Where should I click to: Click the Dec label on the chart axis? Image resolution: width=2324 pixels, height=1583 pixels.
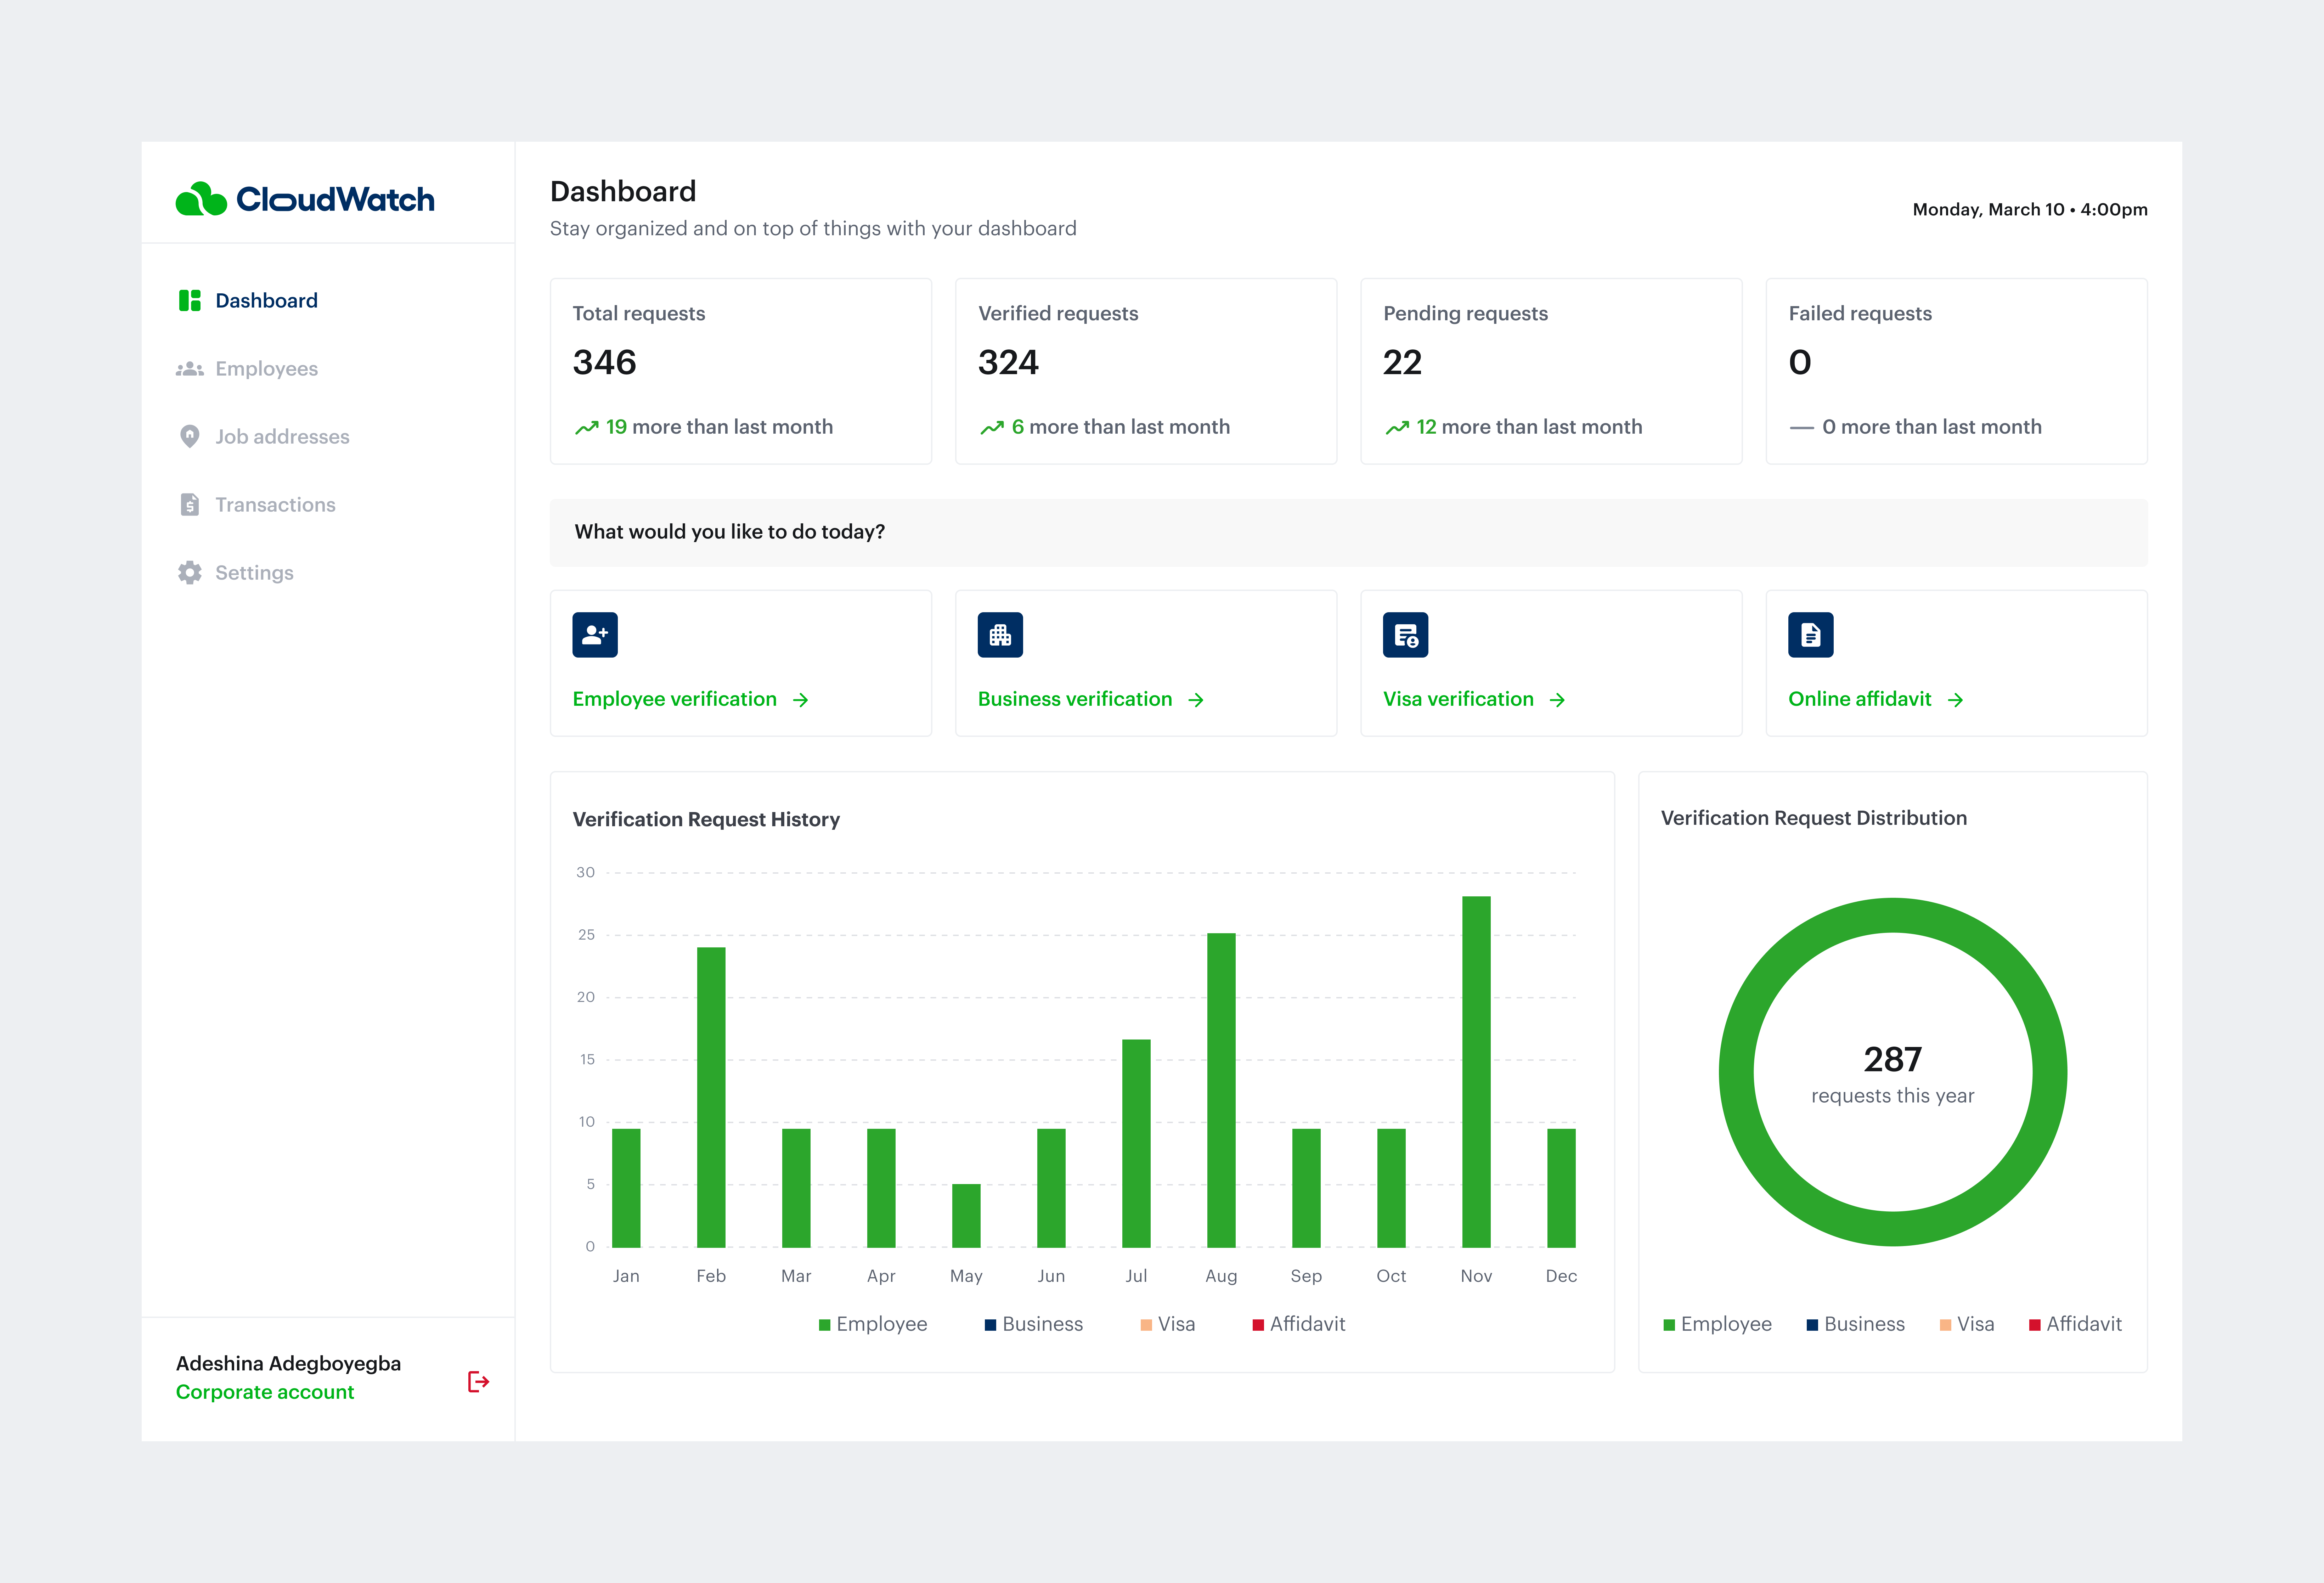click(x=1561, y=1276)
